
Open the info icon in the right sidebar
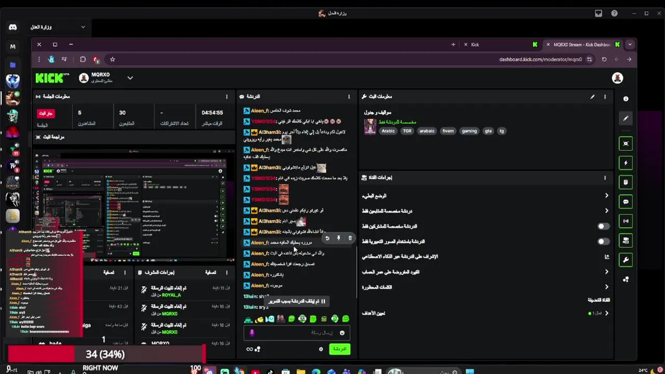point(626,99)
